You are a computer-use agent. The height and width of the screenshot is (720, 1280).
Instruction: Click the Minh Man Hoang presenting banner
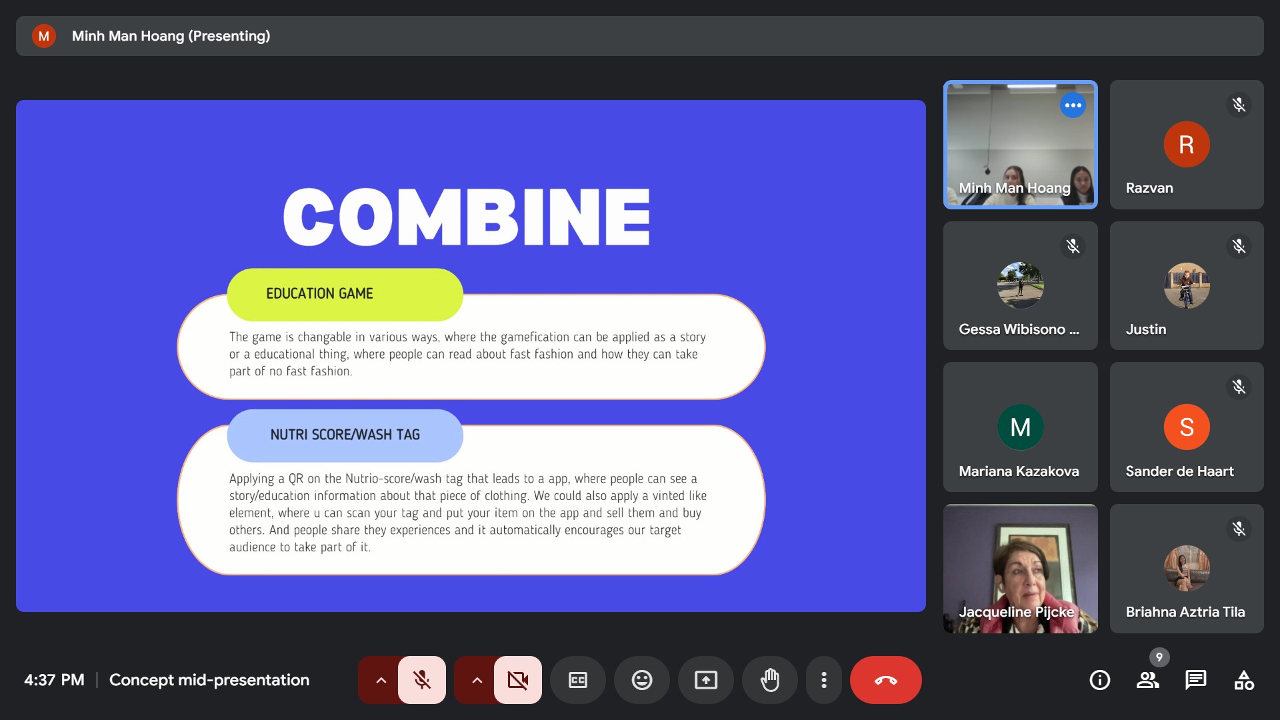click(x=171, y=36)
